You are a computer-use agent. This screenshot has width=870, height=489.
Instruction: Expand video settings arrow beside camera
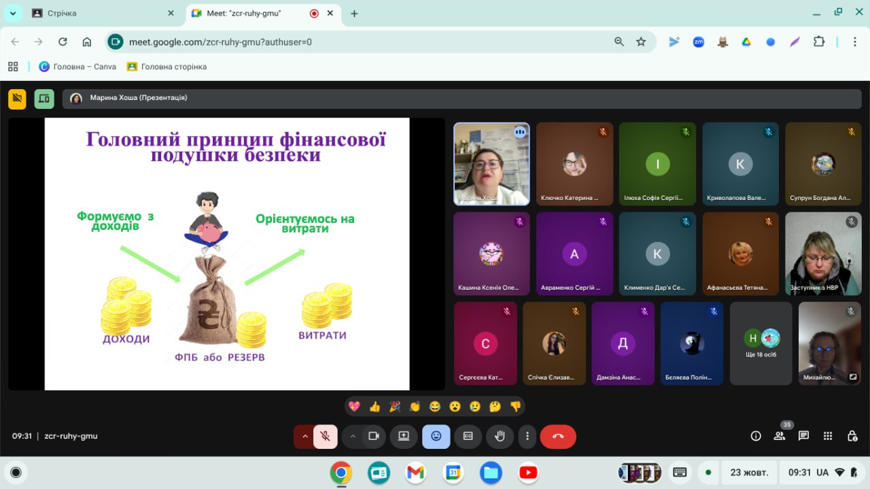click(352, 436)
